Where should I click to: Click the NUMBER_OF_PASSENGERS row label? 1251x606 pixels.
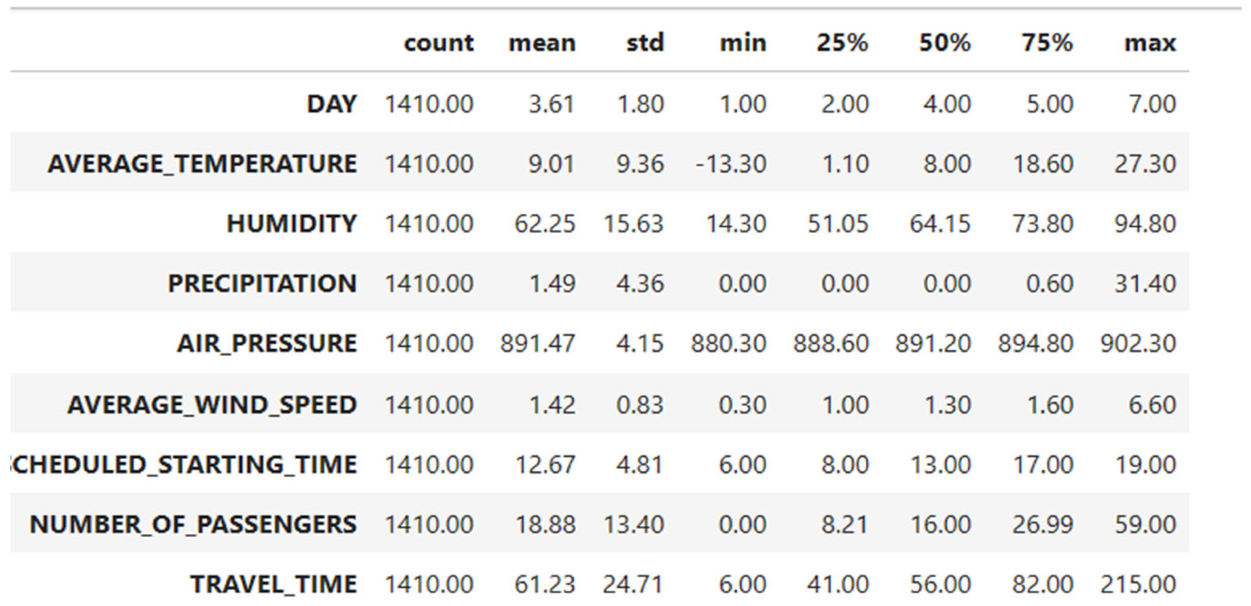193,524
